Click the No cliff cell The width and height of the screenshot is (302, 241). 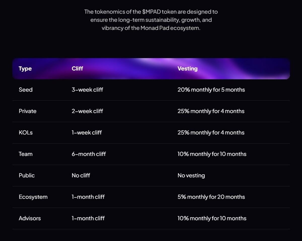point(81,175)
